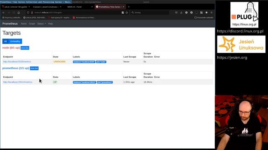Open the 'Pozostałe zakładki' bookmarks folder
Screen dimensions: 268x150
pos(204,17)
